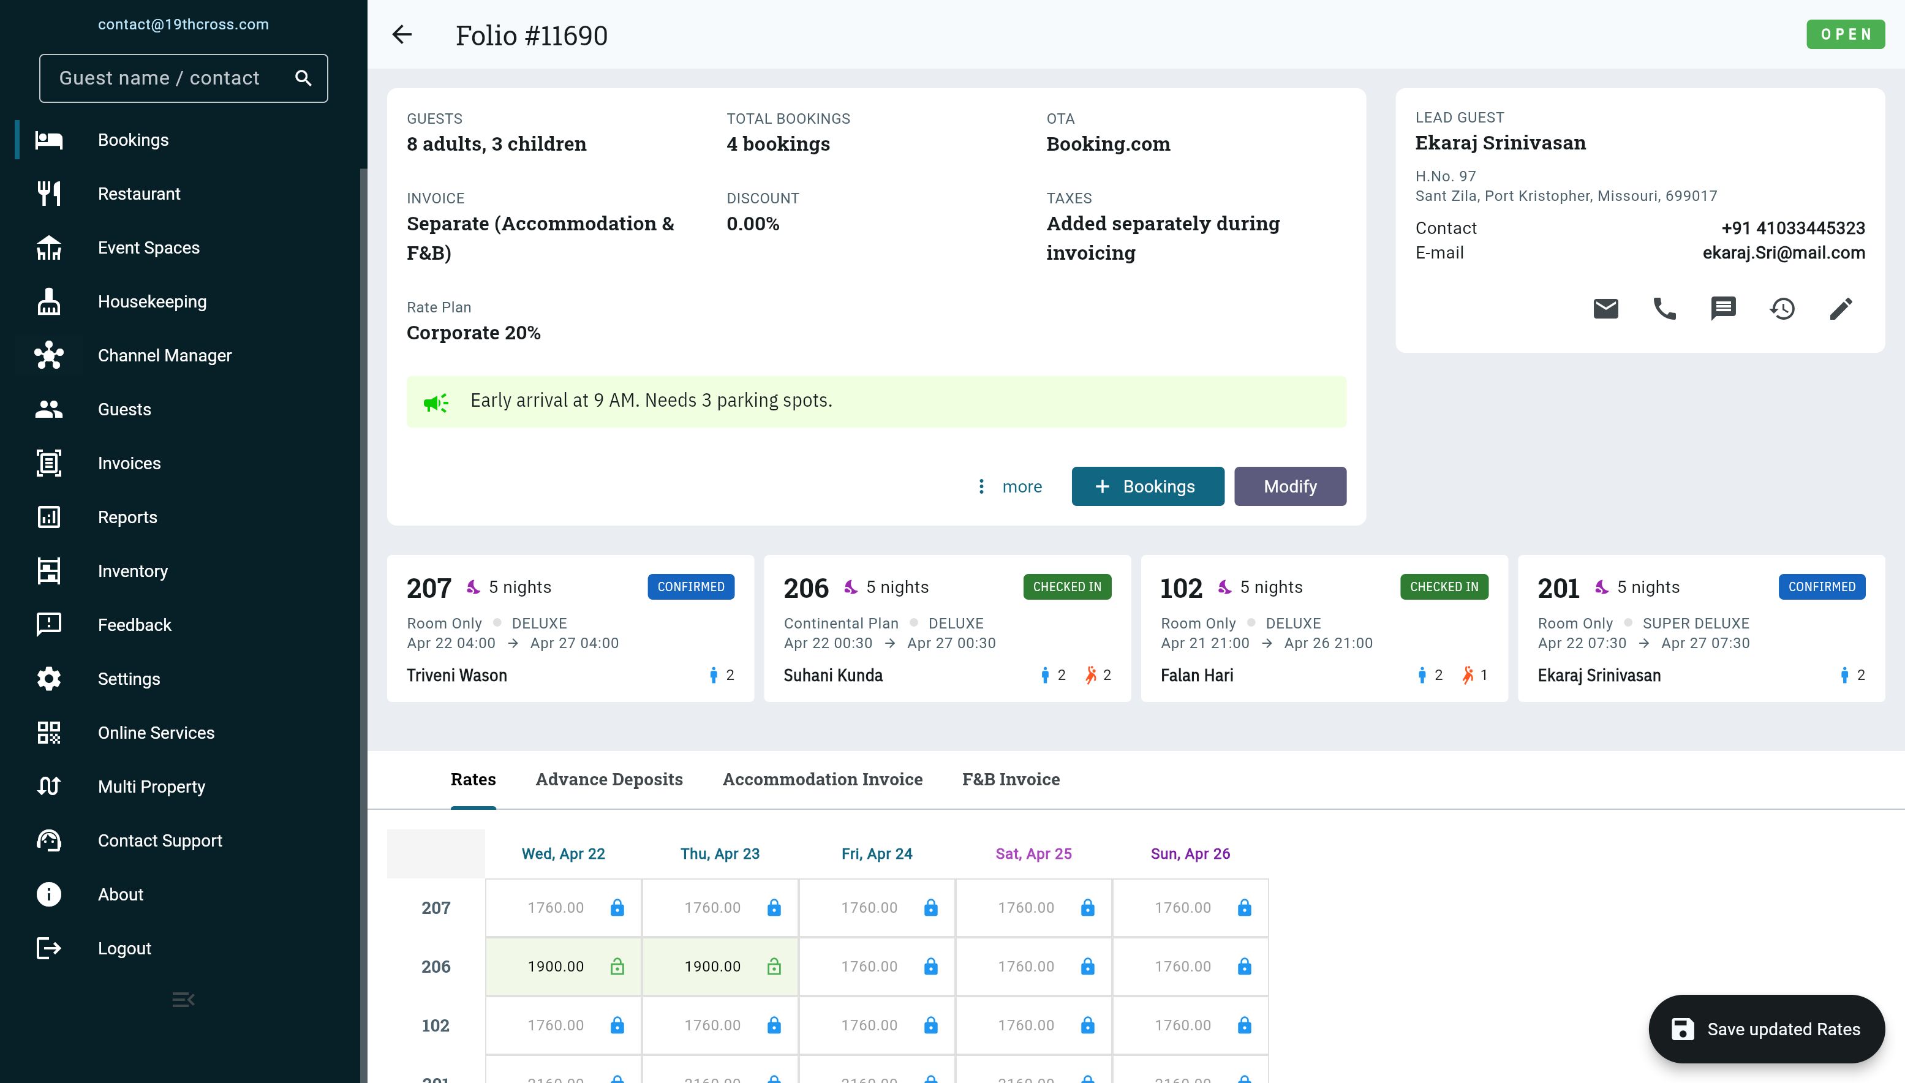Open the Channel Manager section

(165, 355)
